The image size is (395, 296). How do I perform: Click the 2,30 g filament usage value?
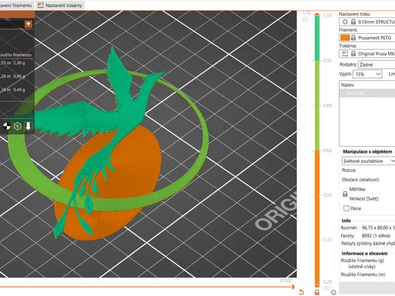pyautogui.click(x=19, y=63)
